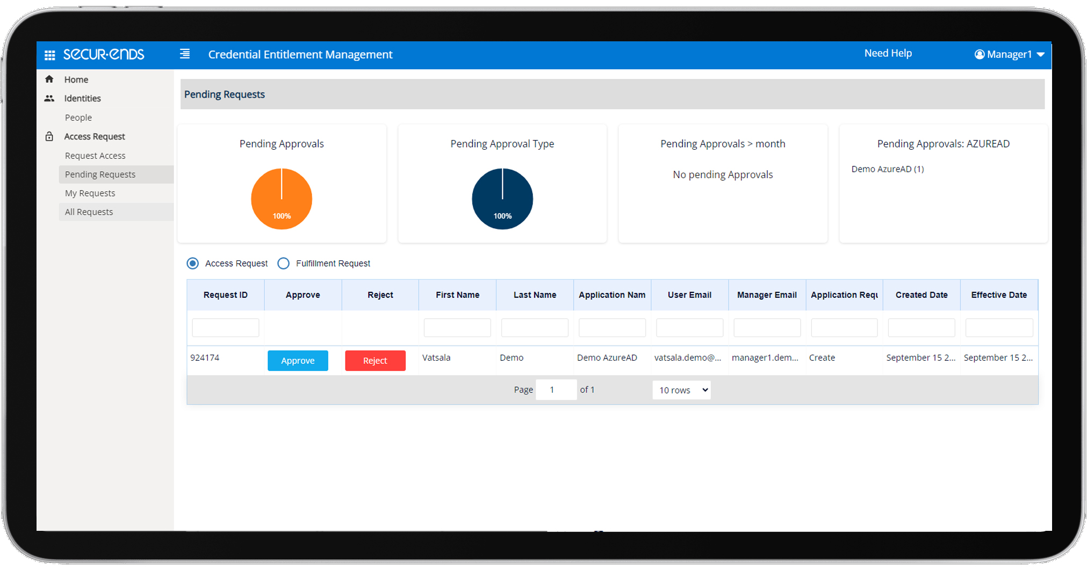Approve request 924174
Image resolution: width=1087 pixels, height=570 pixels.
(x=298, y=360)
